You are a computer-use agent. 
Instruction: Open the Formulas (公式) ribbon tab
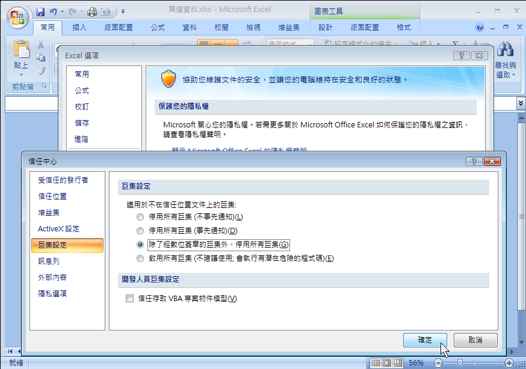(157, 28)
